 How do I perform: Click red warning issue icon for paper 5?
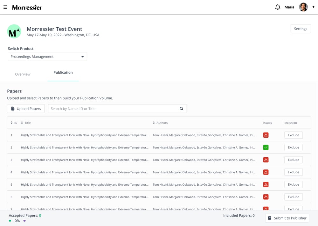tap(266, 184)
